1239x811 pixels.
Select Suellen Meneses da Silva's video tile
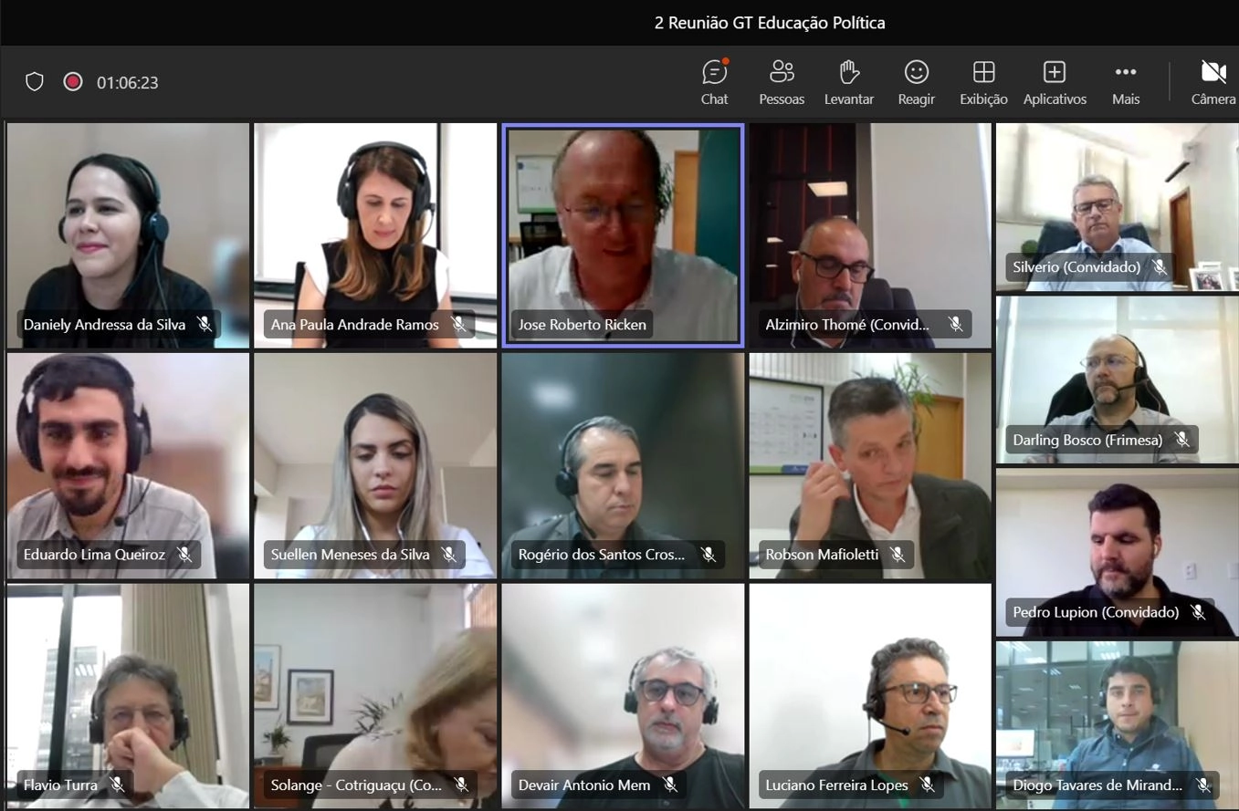[x=375, y=466]
